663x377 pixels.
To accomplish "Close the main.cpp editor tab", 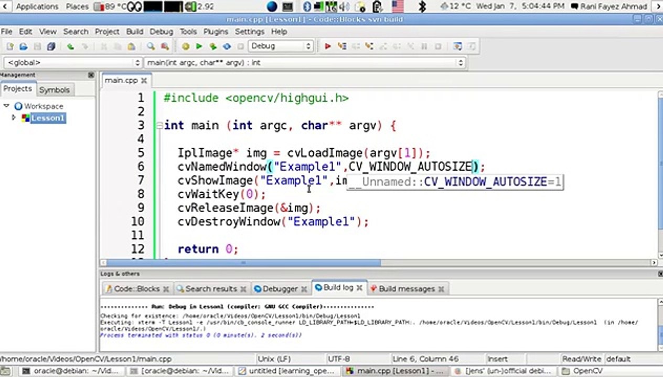I will coord(144,81).
